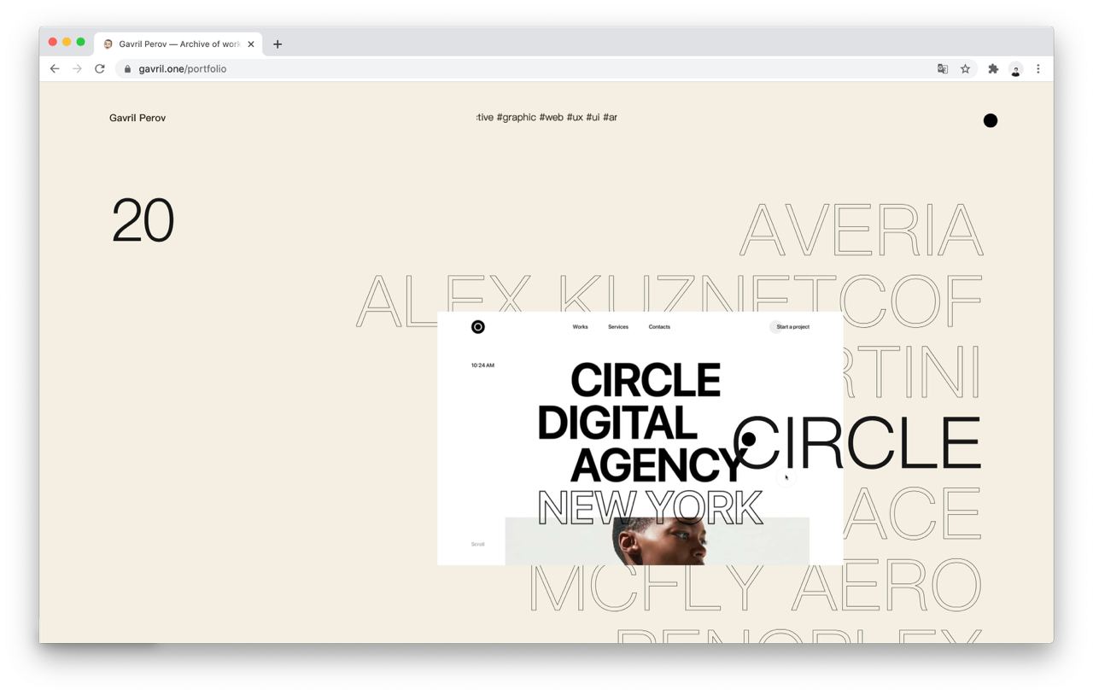Open the translate page icon
Viewport: 1093px width, 695px height.
tap(943, 69)
